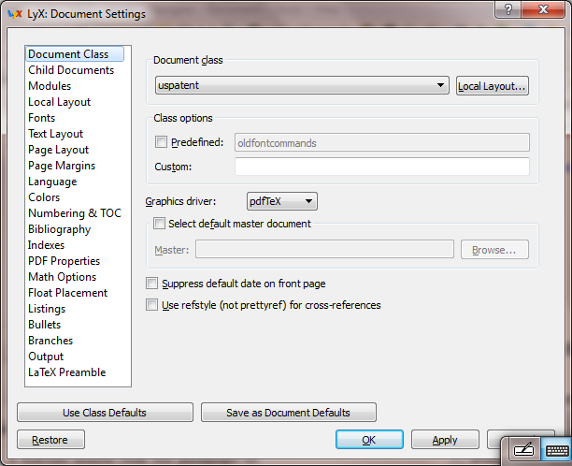Open the Document class dropdown showing uspatent
572x466 pixels.
click(302, 86)
